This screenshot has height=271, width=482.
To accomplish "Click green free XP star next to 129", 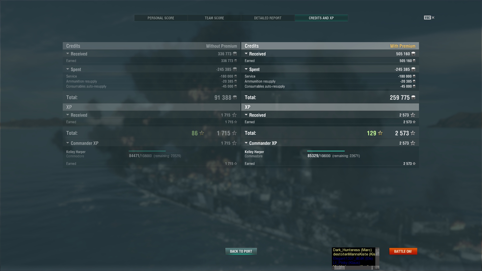I will (x=380, y=133).
